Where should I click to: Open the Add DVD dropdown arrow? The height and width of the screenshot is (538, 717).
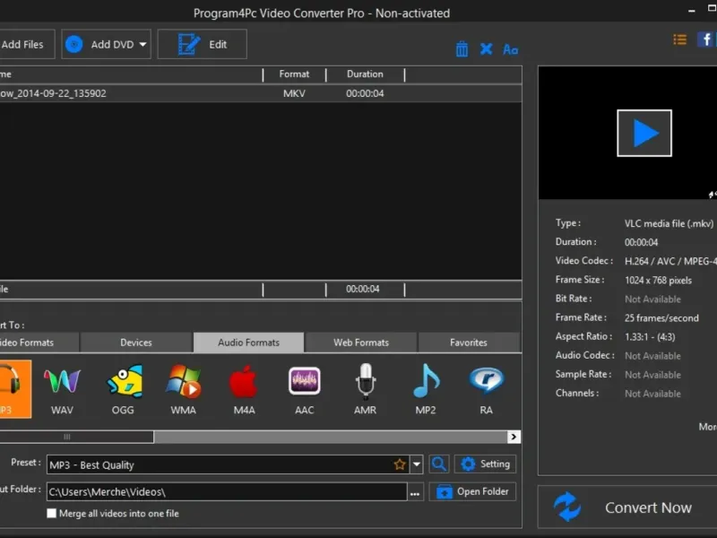coord(143,44)
